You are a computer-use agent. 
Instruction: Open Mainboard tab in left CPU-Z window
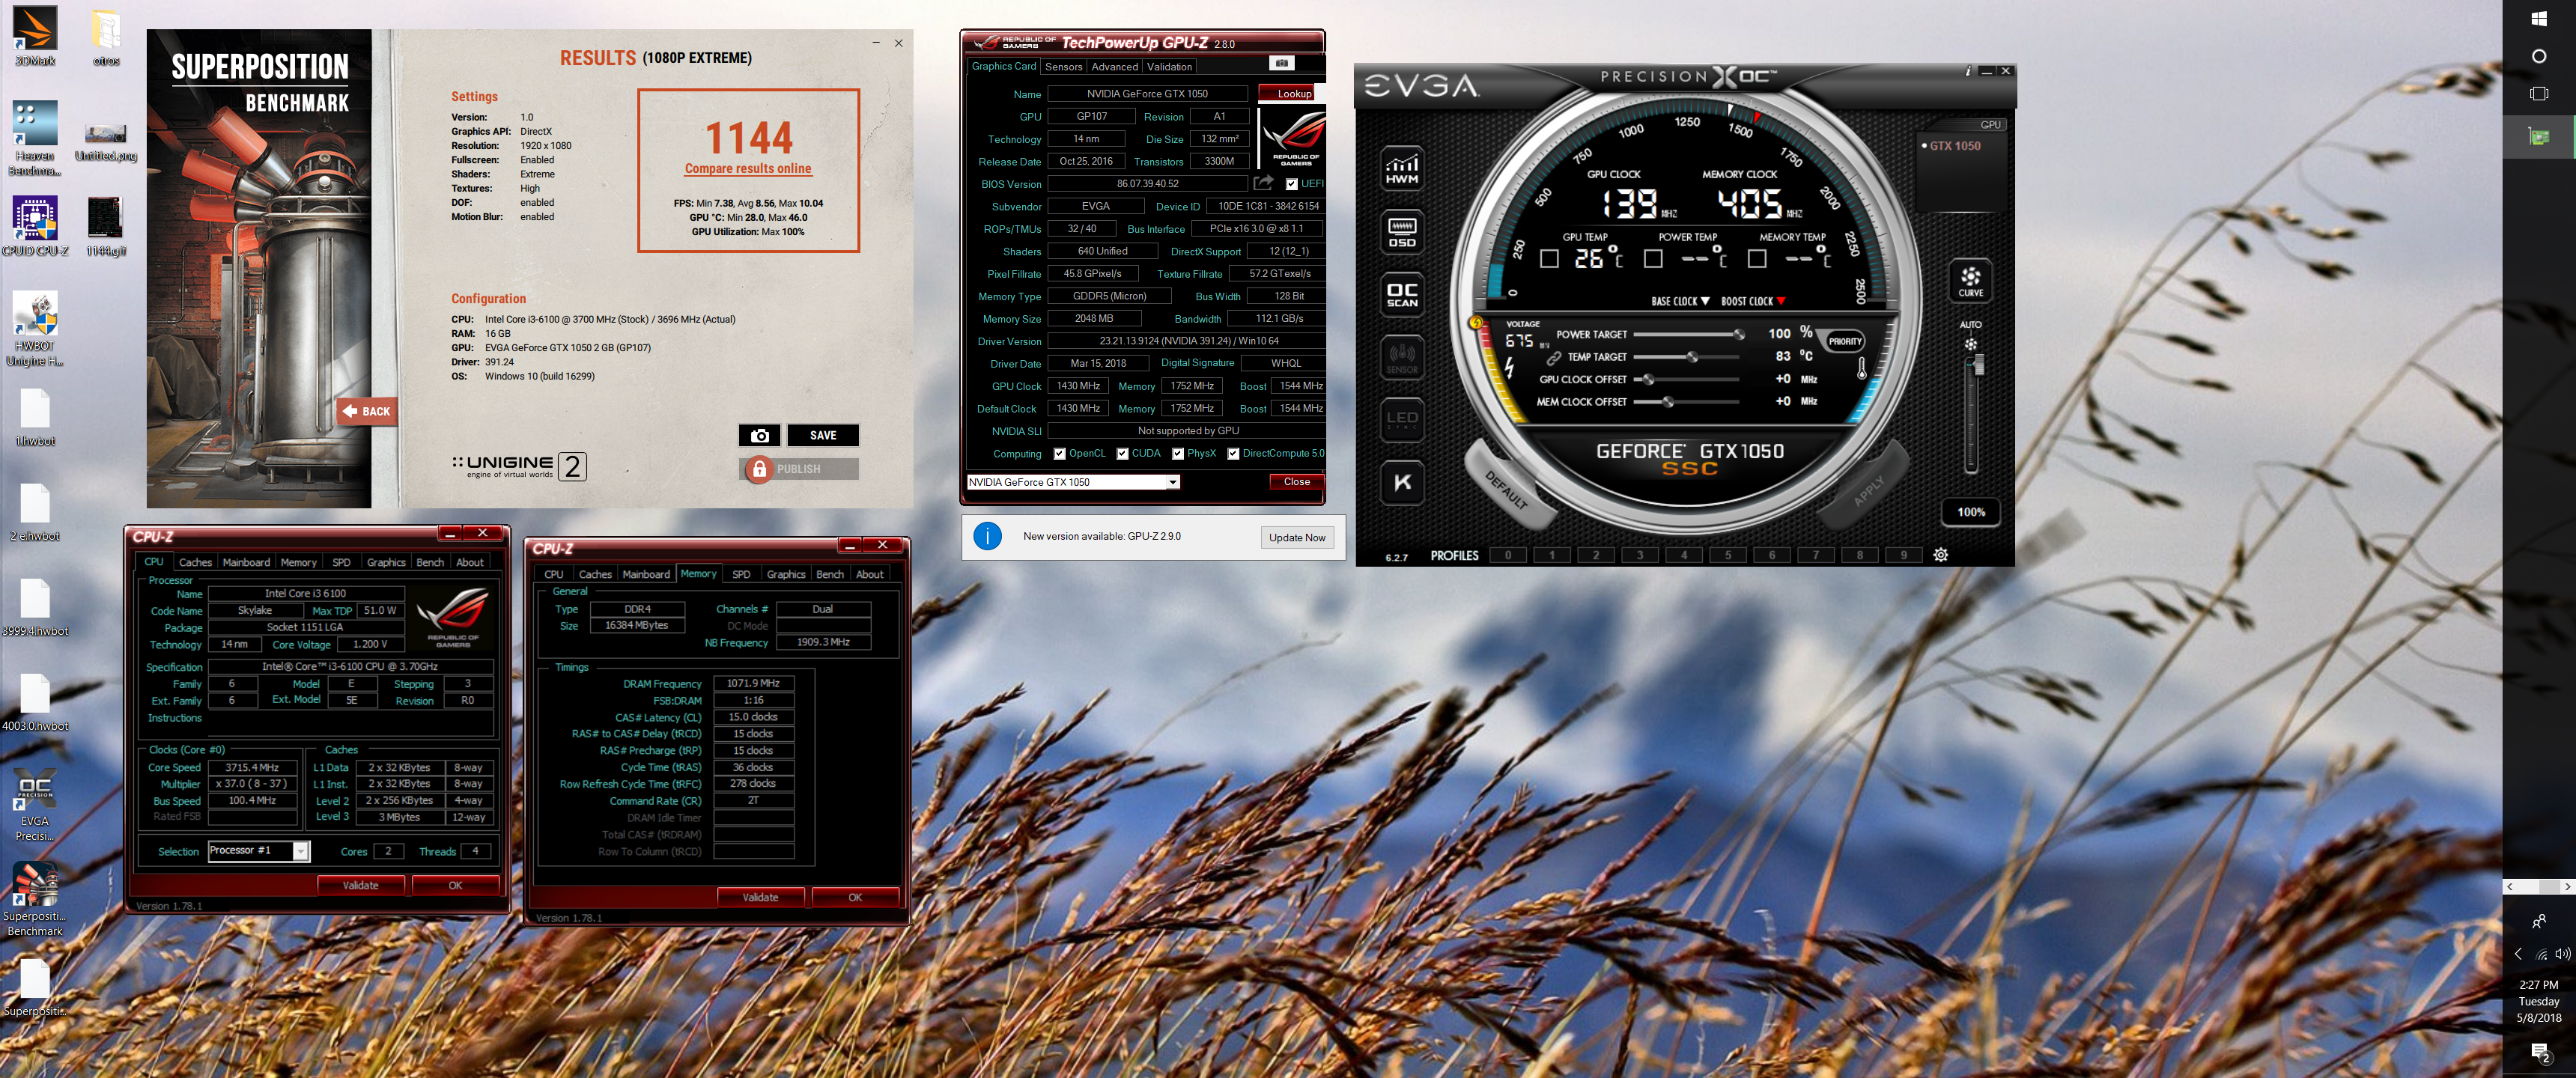pyautogui.click(x=246, y=562)
